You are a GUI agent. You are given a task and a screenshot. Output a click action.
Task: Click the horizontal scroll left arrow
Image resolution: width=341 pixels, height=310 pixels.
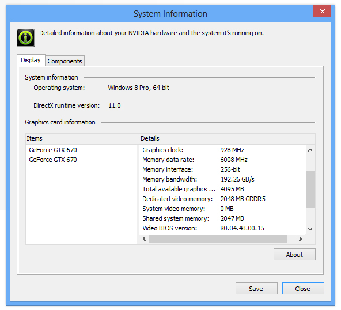144,239
